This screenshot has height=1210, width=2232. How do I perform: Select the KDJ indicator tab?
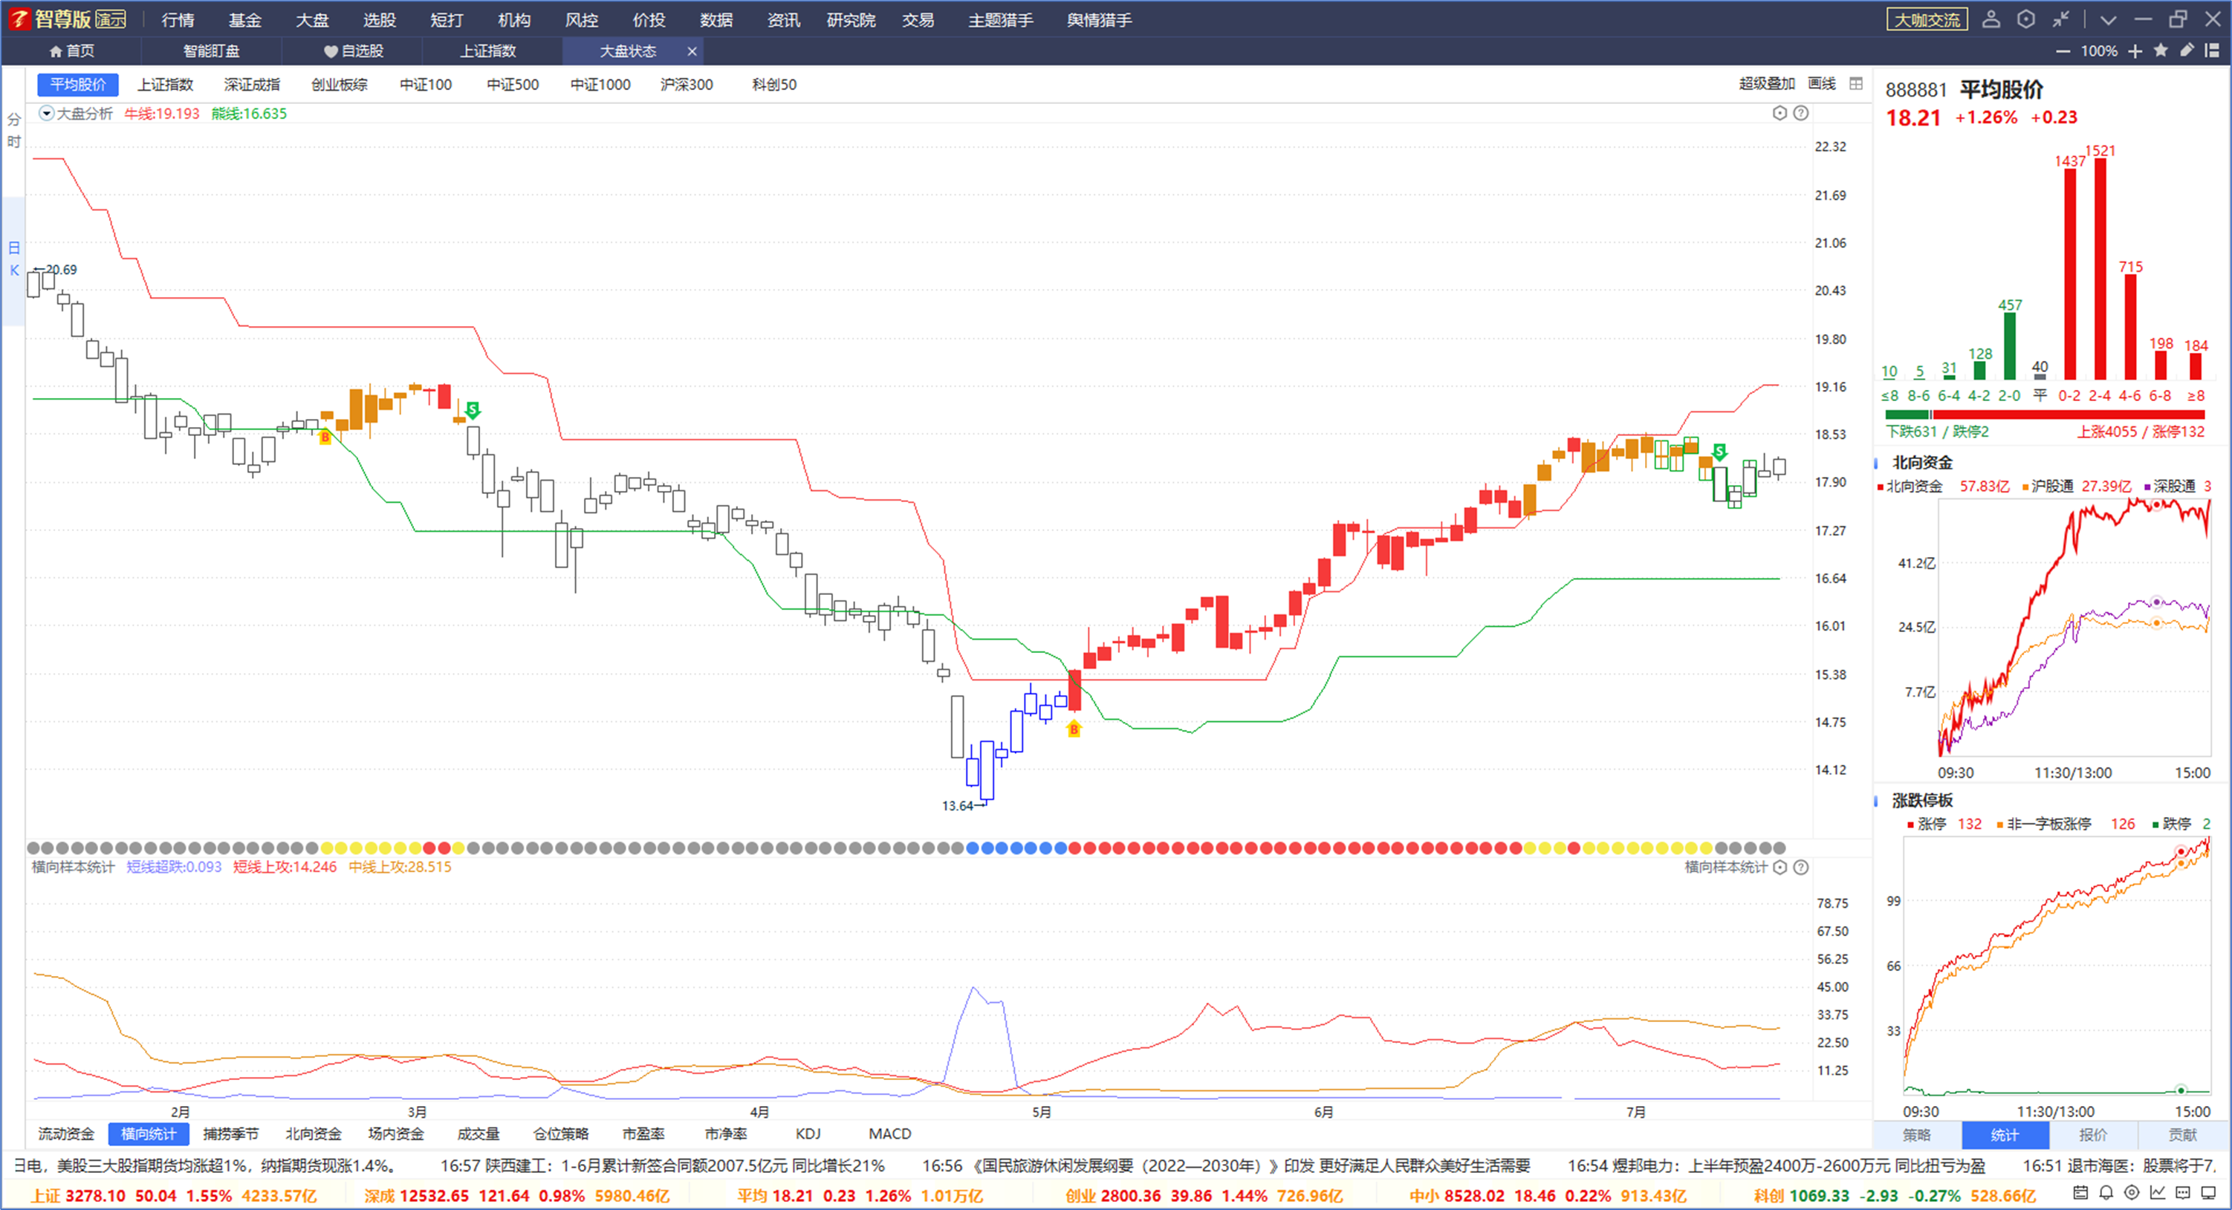808,1133
